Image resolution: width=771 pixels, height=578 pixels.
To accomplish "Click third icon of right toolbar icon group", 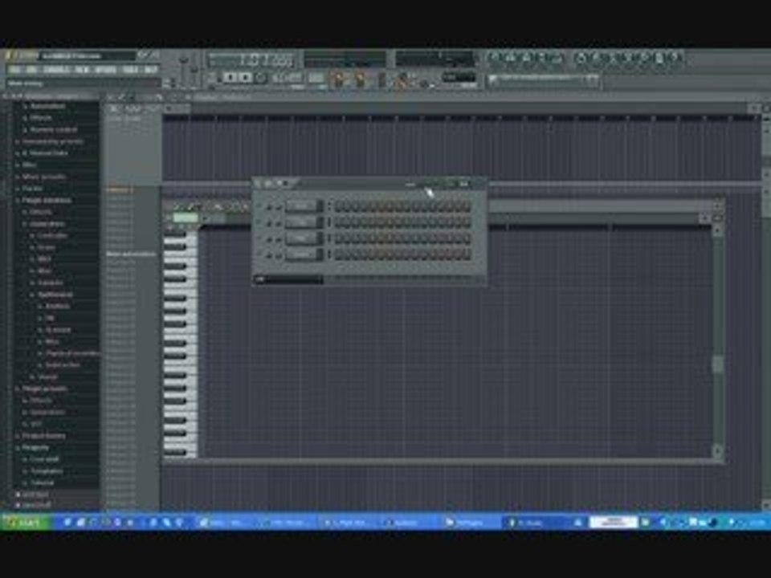I will pyautogui.click(x=613, y=59).
